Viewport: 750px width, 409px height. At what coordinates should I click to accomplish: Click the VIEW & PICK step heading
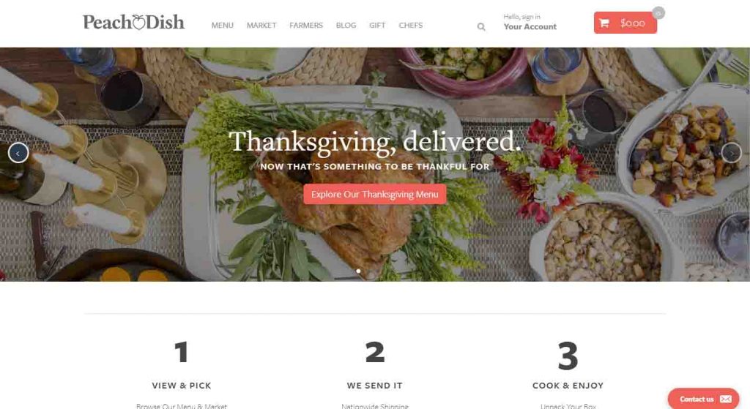pos(182,386)
